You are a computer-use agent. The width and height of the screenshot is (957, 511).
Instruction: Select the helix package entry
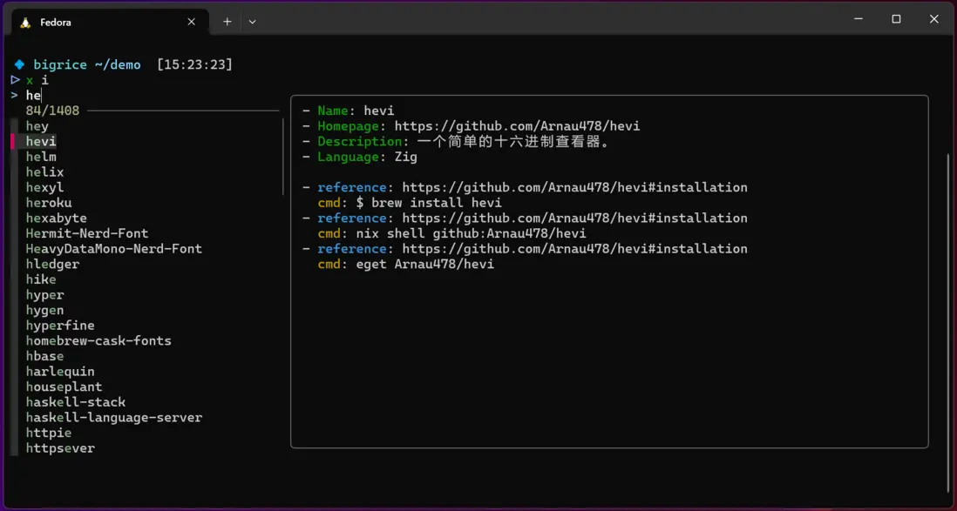44,172
